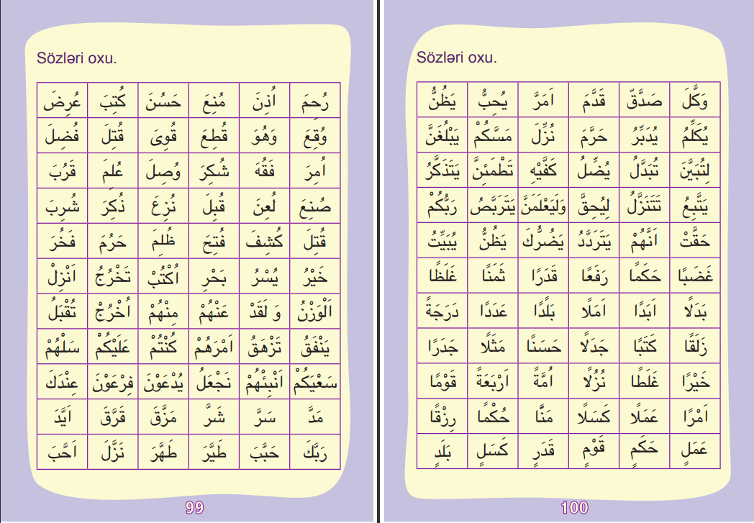Click the word وَكَّلَ on page 100

(x=695, y=100)
